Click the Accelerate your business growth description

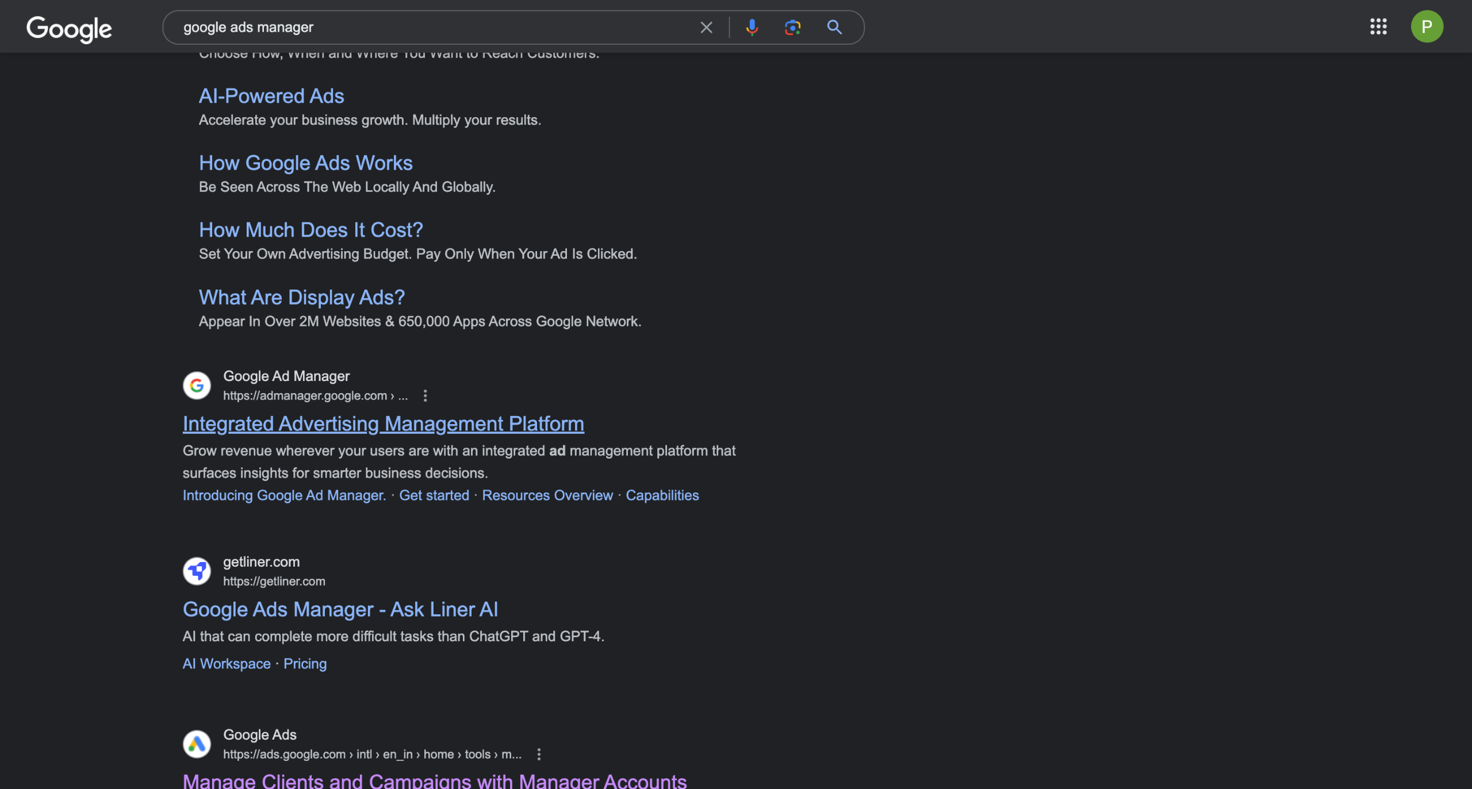point(370,120)
